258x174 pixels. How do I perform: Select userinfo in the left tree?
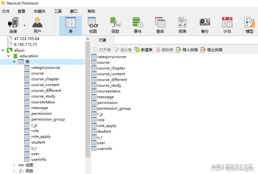pyautogui.click(x=39, y=159)
